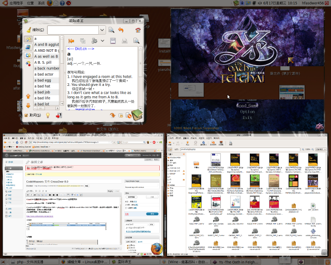The height and width of the screenshot is (265, 331).
Task: Select 'A B. S. pill' in the word list
Action: pyautogui.click(x=46, y=62)
